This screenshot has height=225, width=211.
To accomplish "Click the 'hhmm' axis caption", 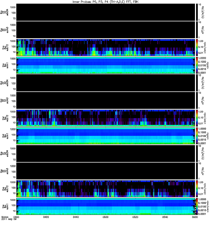I will pyautogui.click(x=5, y=217).
